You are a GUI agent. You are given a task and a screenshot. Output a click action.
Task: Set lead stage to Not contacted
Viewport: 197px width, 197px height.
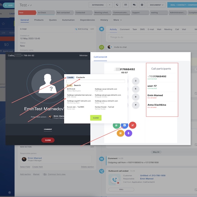64,13
